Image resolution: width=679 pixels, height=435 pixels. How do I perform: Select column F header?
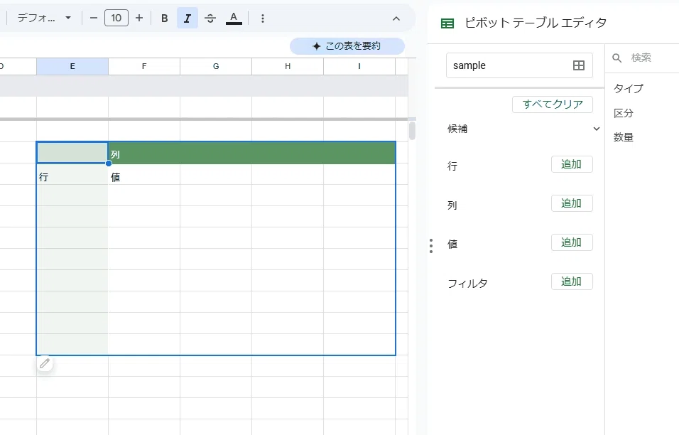144,66
